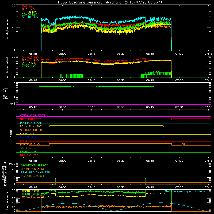Click the 06:15 tick under the decimation panel
The height and width of the screenshot is (214, 214).
coord(91,188)
